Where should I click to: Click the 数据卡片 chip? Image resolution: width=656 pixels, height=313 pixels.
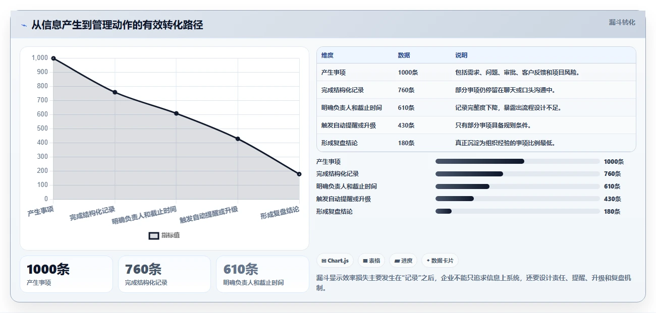pyautogui.click(x=440, y=261)
